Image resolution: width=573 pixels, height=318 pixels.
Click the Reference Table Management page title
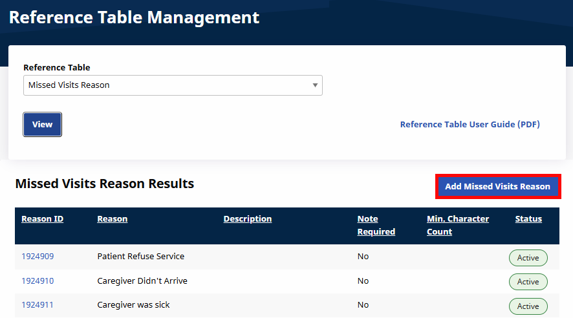pyautogui.click(x=134, y=17)
